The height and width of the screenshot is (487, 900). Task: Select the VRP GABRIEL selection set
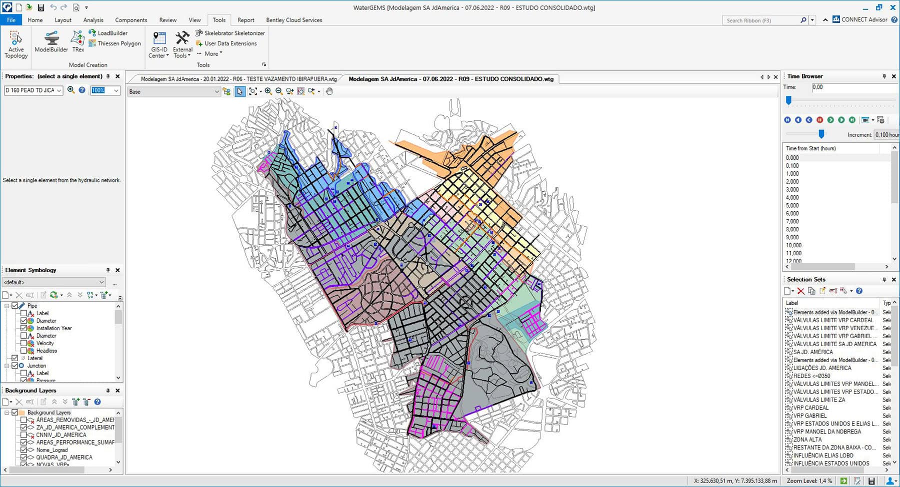point(809,416)
